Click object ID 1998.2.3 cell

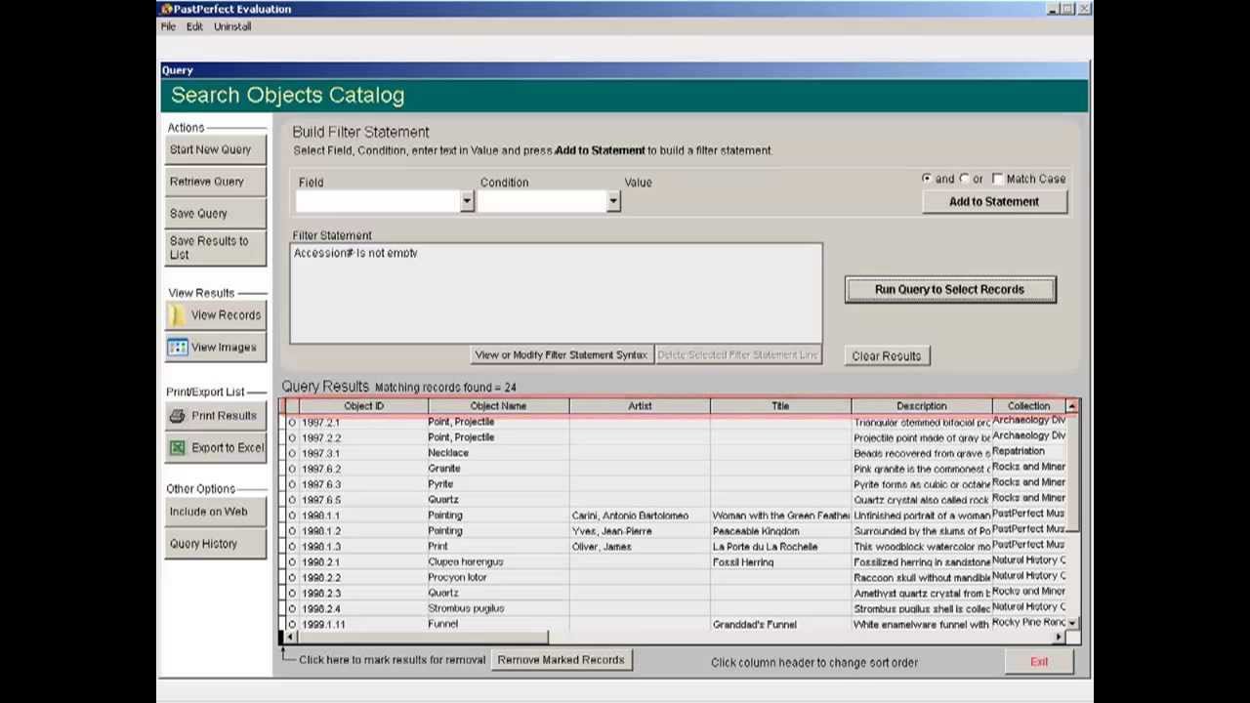tap(363, 594)
